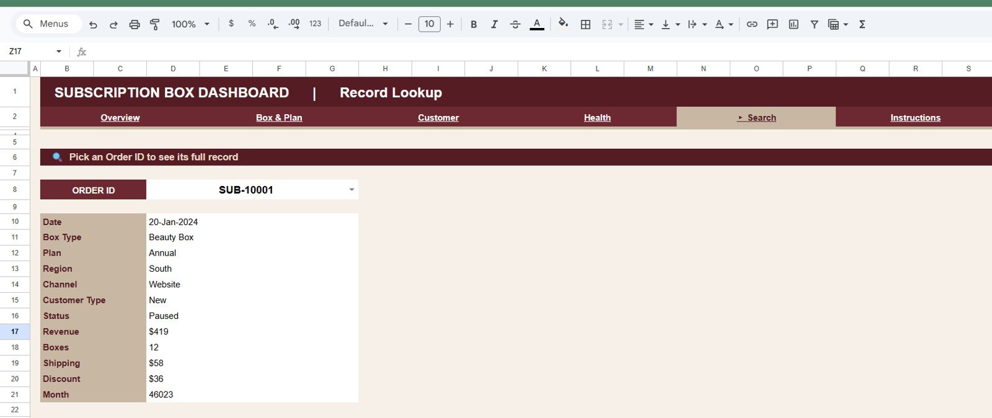
Task: Open the fill color picker
Action: click(563, 24)
